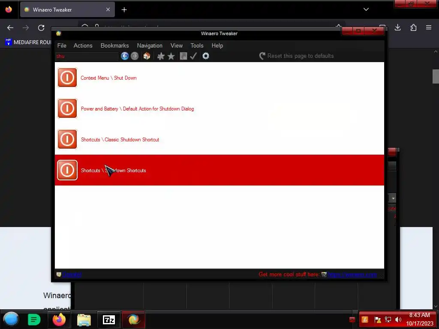Reload the page in Firefox
This screenshot has height=329, width=439.
point(41,28)
